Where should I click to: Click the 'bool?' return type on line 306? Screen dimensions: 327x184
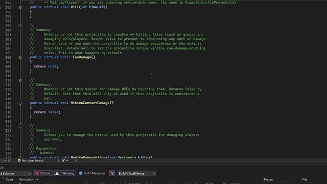pyautogui.click(x=65, y=57)
